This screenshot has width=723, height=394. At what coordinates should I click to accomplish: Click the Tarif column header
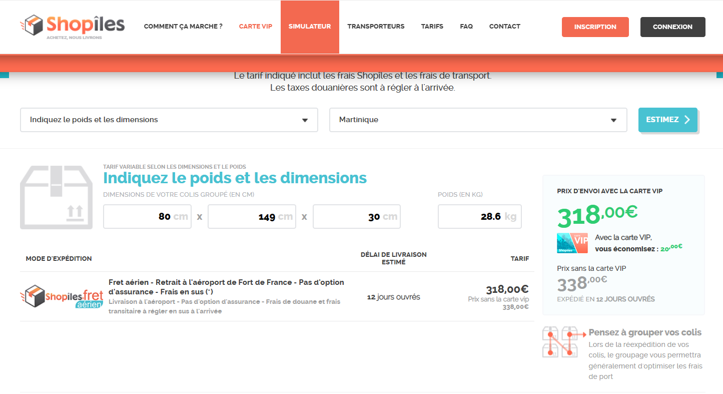520,259
